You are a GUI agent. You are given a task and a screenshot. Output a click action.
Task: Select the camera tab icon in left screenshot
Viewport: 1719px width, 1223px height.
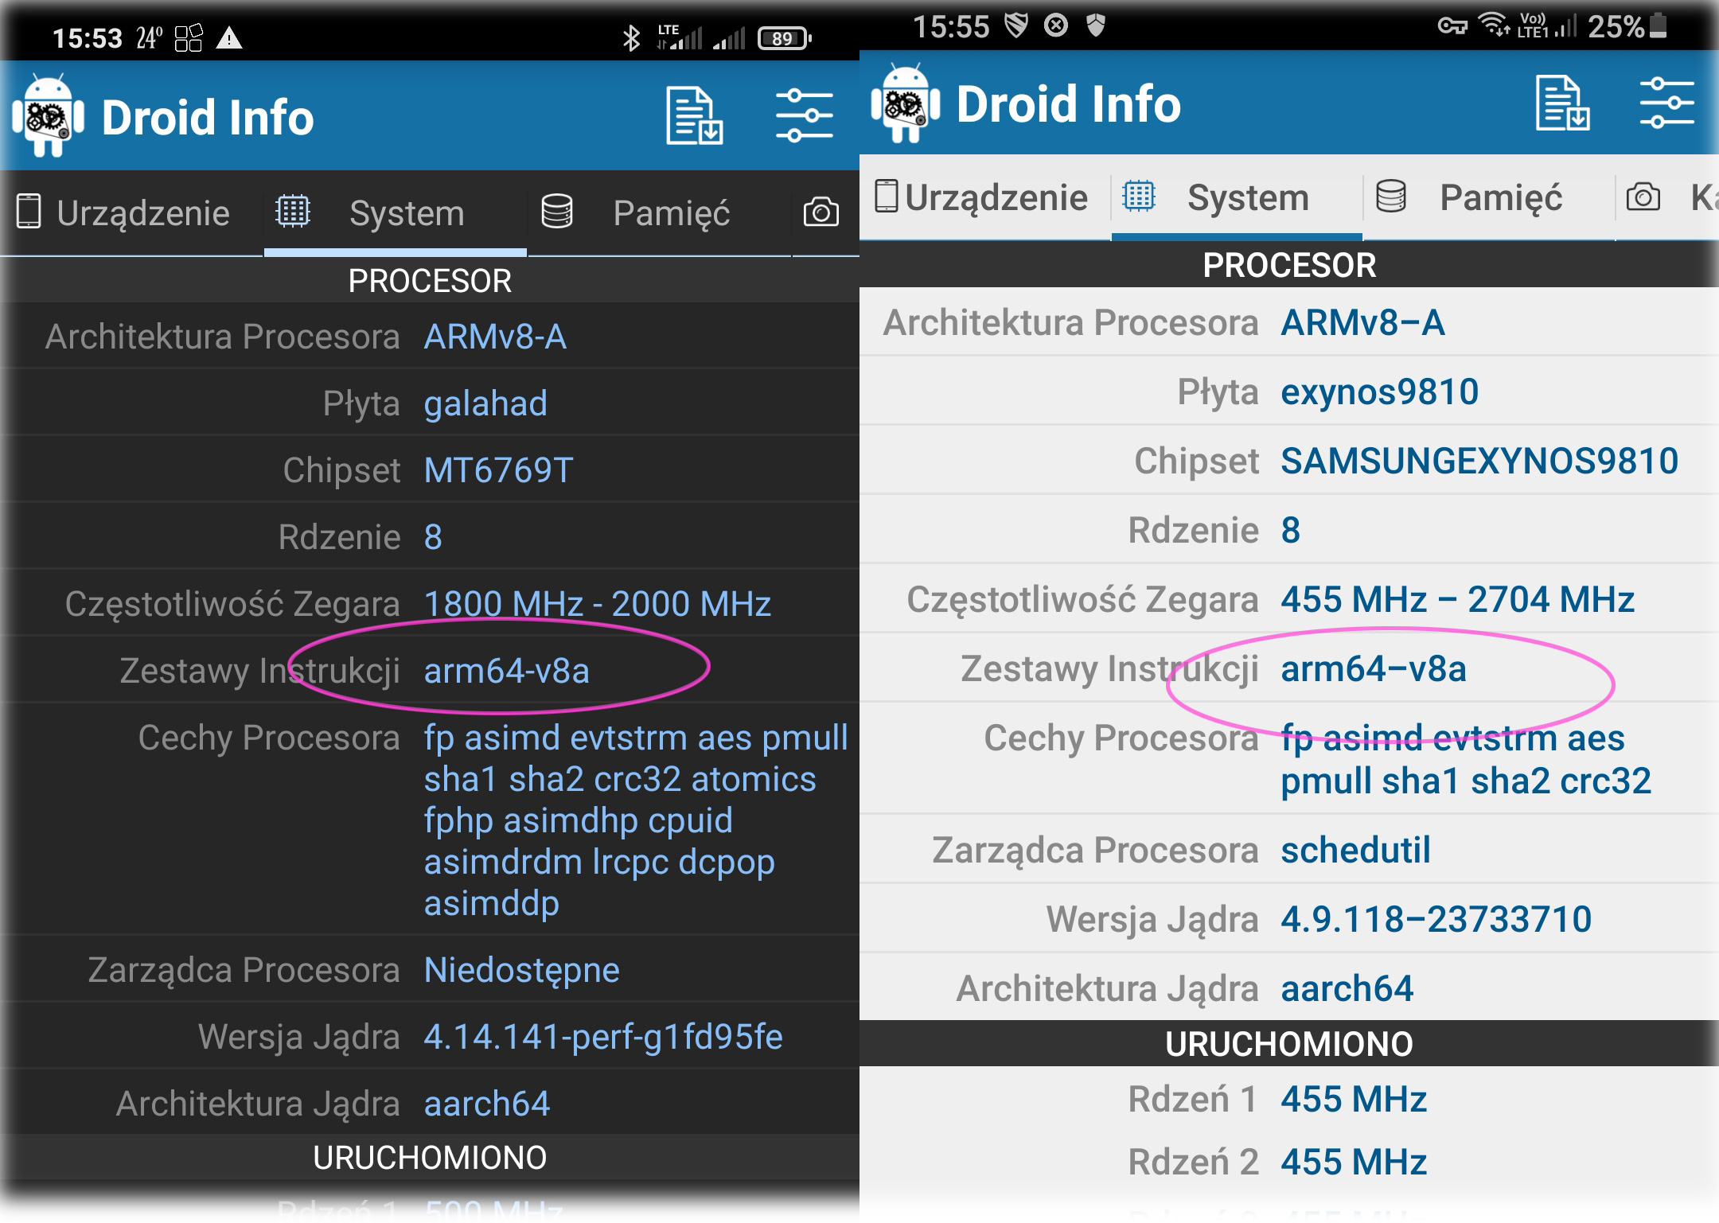pyautogui.click(x=821, y=212)
